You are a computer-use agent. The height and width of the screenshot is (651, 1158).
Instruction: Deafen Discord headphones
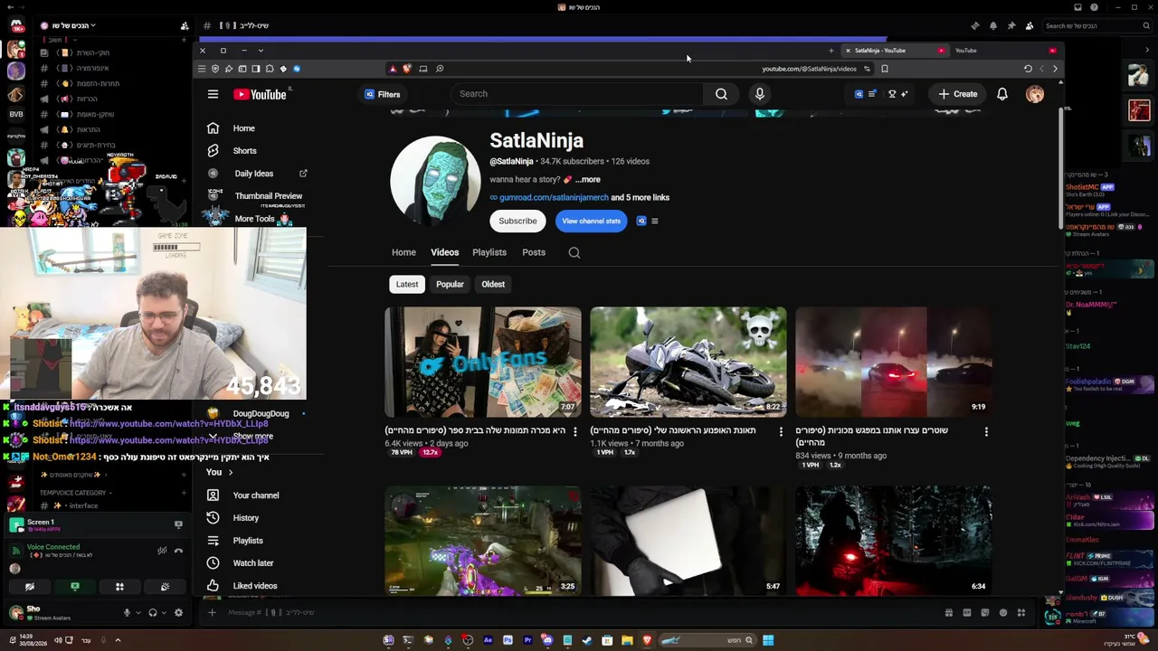click(153, 613)
